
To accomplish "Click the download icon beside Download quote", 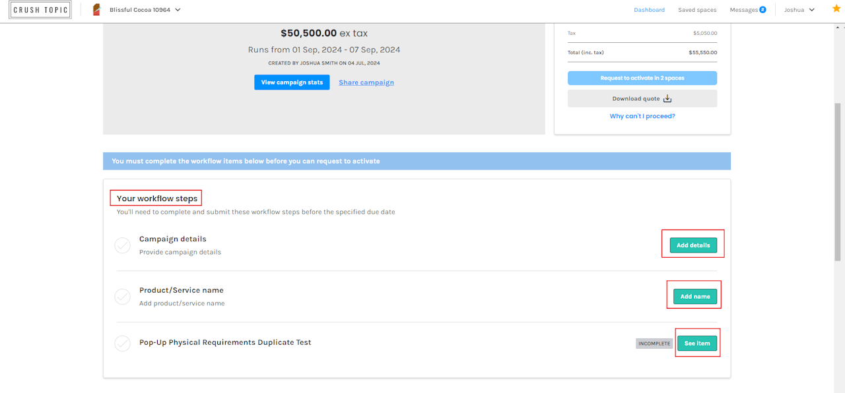I will coord(667,98).
